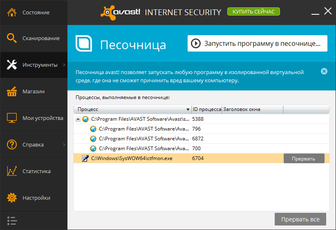Collapse the process 5388 tree node
This screenshot has width=336, height=230.
[x=78, y=119]
